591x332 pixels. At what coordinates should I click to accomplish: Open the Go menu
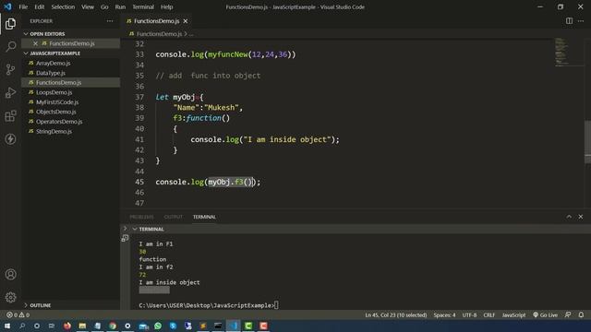[x=104, y=6]
